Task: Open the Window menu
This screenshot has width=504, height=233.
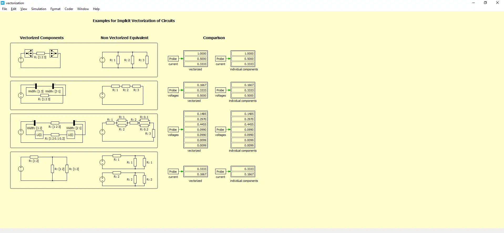Action: point(83,9)
